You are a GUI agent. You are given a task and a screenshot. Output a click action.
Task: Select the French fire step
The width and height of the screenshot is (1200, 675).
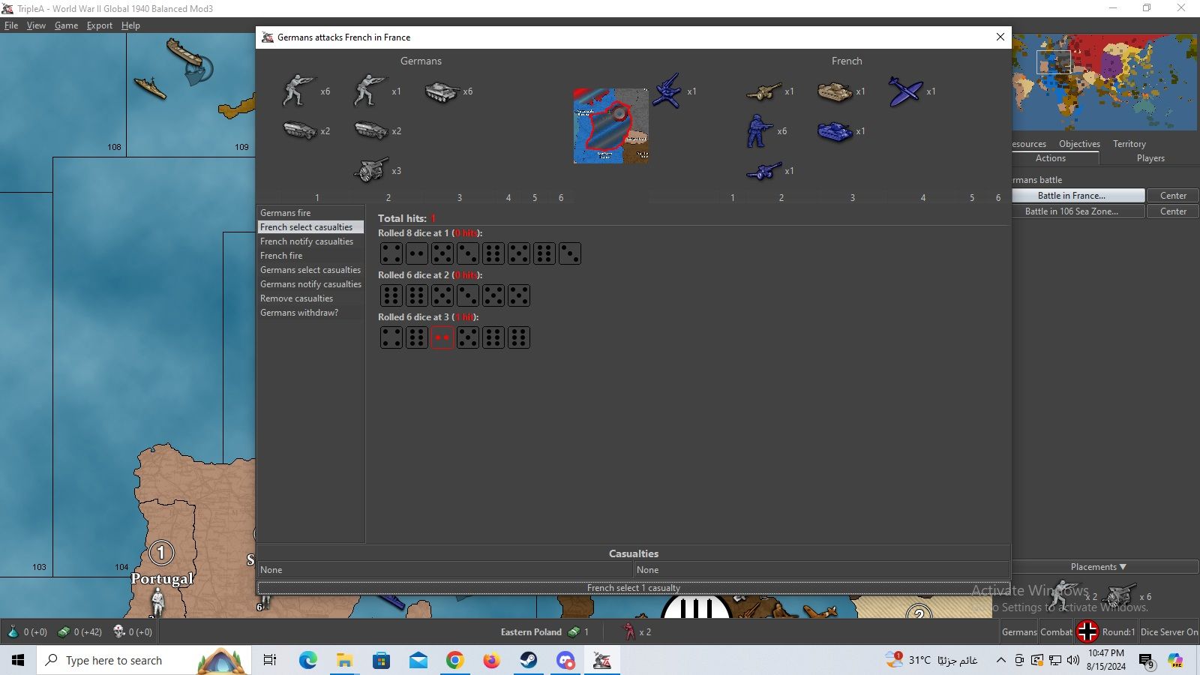pyautogui.click(x=310, y=256)
